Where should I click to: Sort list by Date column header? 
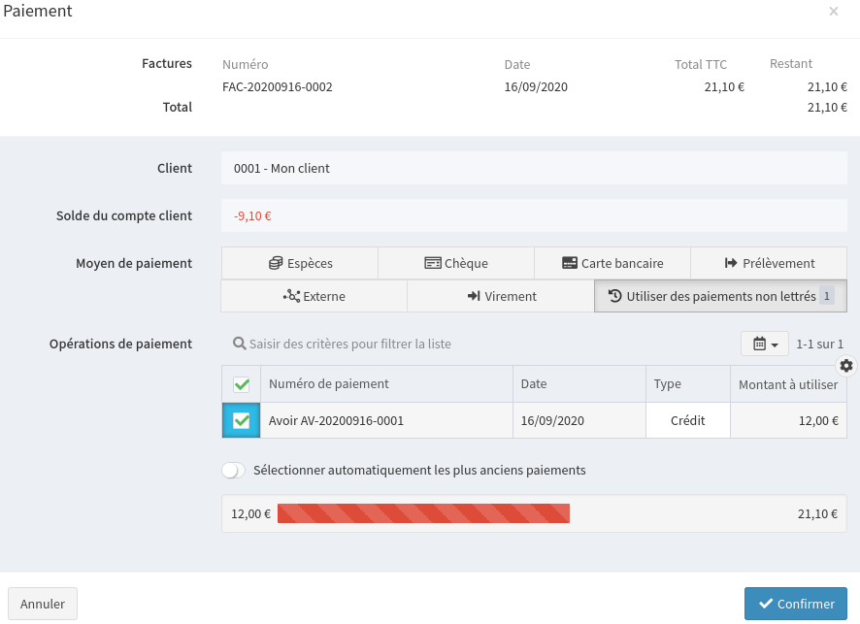tap(534, 383)
